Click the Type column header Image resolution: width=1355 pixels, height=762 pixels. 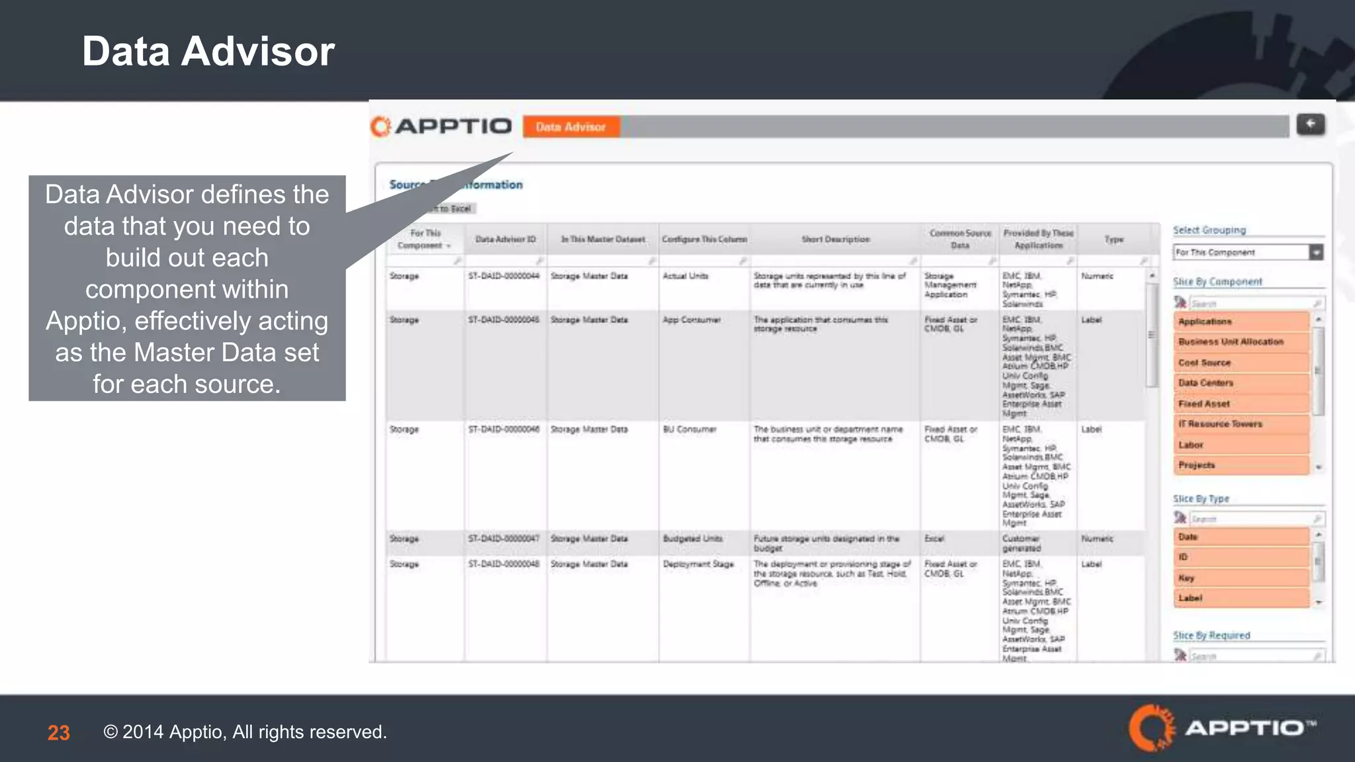(1114, 239)
